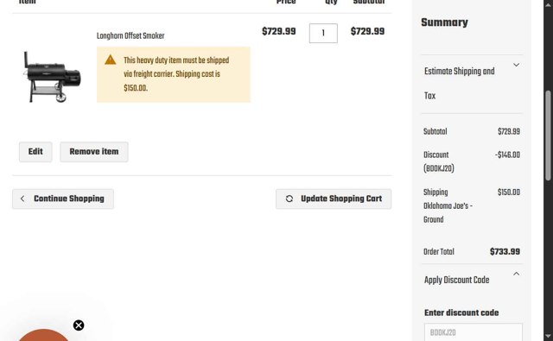Collapse Apply Discount Code chevron
The width and height of the screenshot is (553, 341).
point(516,274)
